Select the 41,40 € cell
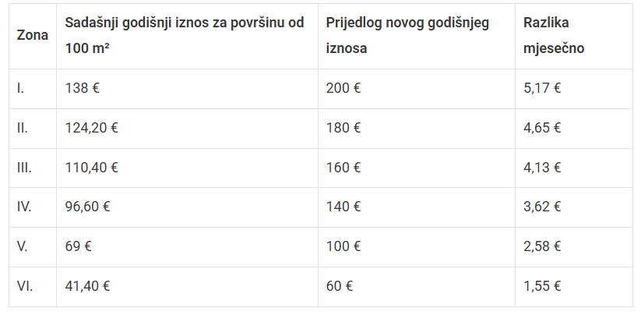 [88, 286]
